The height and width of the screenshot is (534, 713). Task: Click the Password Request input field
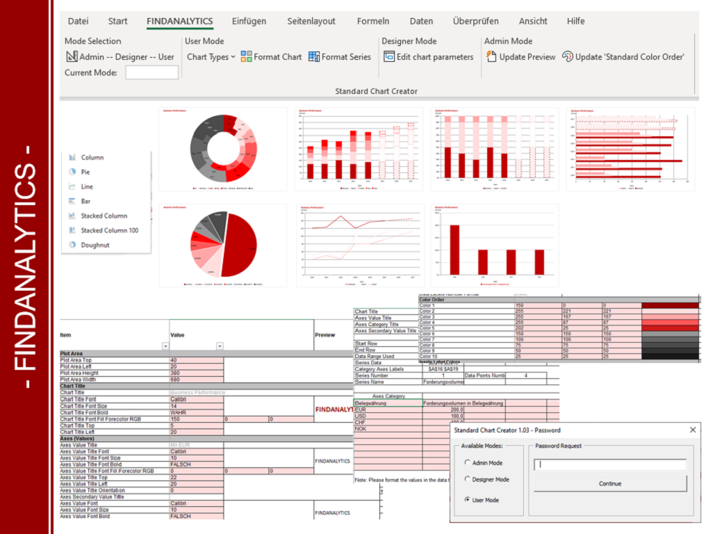coord(609,464)
